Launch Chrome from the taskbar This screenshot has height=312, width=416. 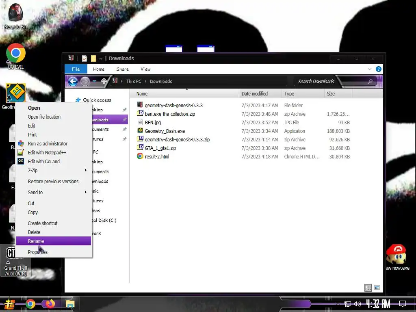(x=30, y=304)
